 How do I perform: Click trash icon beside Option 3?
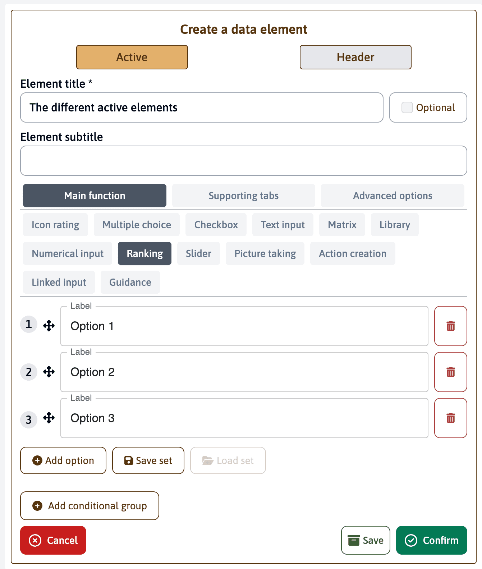(x=450, y=418)
